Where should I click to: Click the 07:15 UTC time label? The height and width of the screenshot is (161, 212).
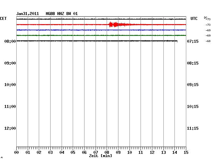(x=193, y=41)
